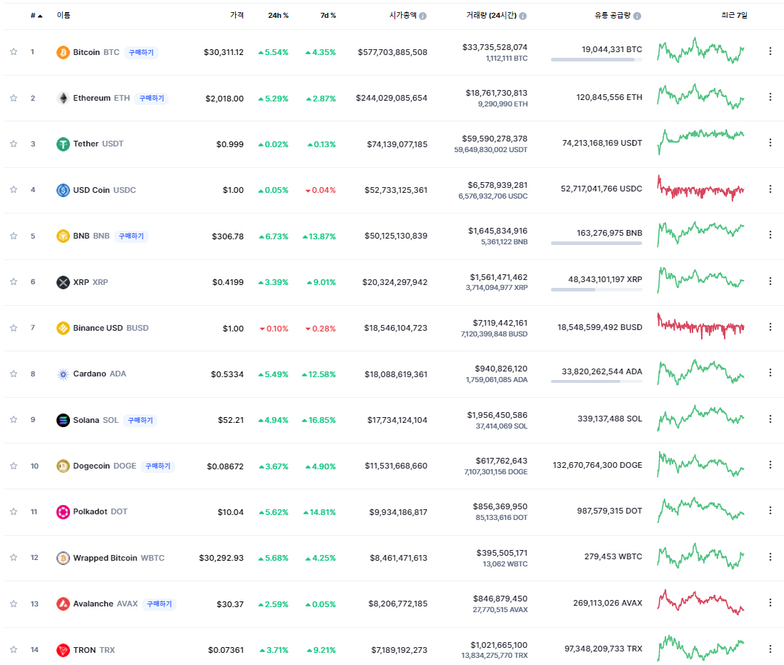Sort the table by 24h % column
This screenshot has width=784, height=665.
coord(278,15)
